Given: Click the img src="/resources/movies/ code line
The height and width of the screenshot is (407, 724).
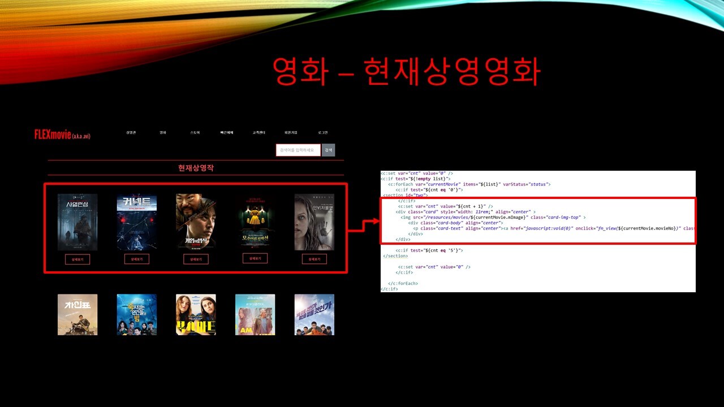Looking at the screenshot, I should tap(493, 217).
